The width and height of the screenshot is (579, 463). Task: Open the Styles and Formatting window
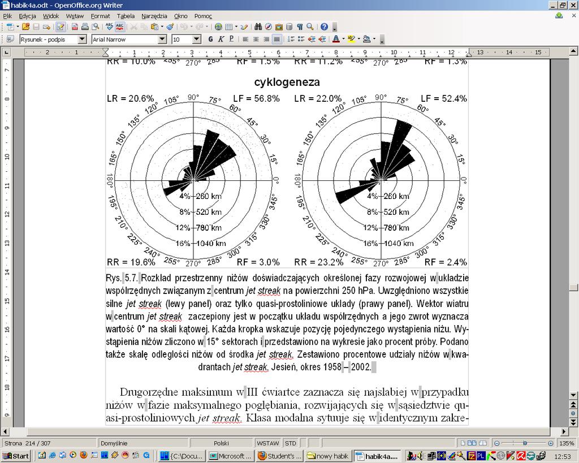click(10, 39)
